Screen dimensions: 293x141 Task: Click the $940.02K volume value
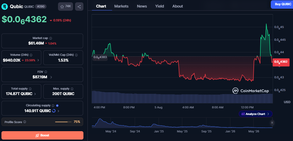tap(12, 60)
